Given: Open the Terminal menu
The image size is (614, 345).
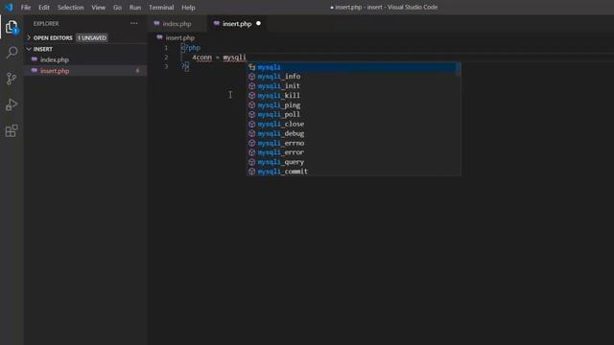Looking at the screenshot, I should 161,8.
